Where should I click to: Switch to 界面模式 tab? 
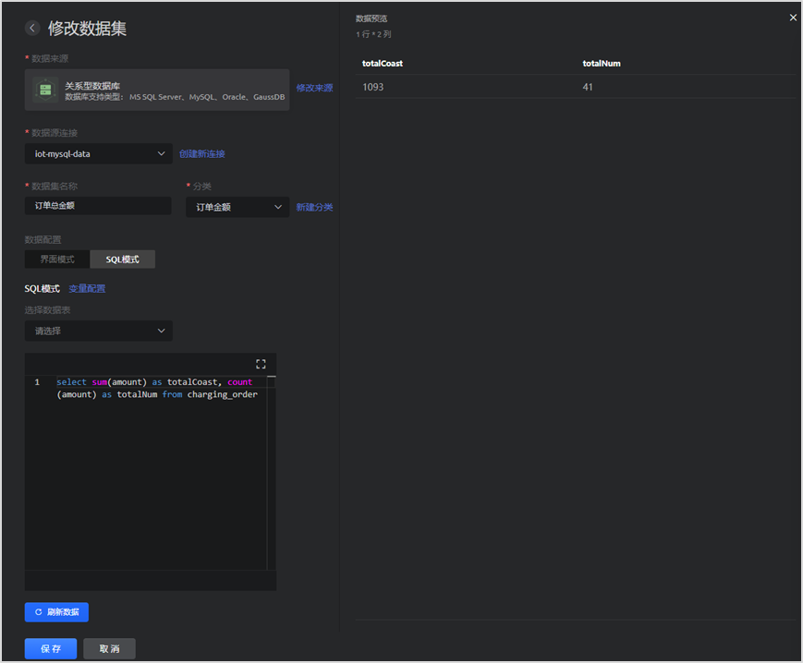pyautogui.click(x=57, y=259)
